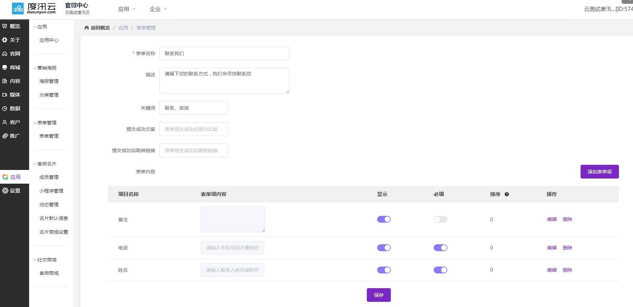The height and width of the screenshot is (307, 633).
Task: Click the 排序 help question-mark icon
Action: coord(507,194)
